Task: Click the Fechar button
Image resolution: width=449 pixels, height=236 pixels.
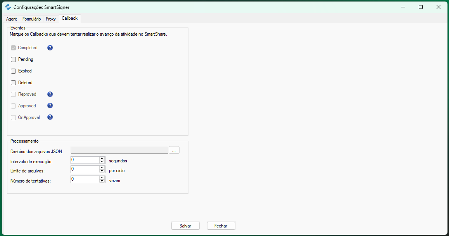Action: [x=221, y=226]
